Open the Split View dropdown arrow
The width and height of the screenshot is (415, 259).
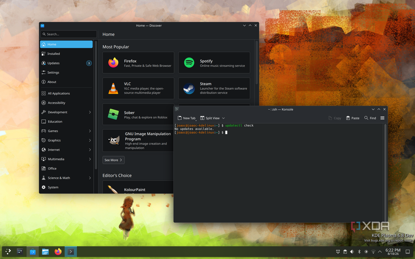point(223,118)
